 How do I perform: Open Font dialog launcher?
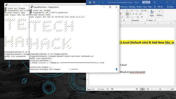click(123, 20)
